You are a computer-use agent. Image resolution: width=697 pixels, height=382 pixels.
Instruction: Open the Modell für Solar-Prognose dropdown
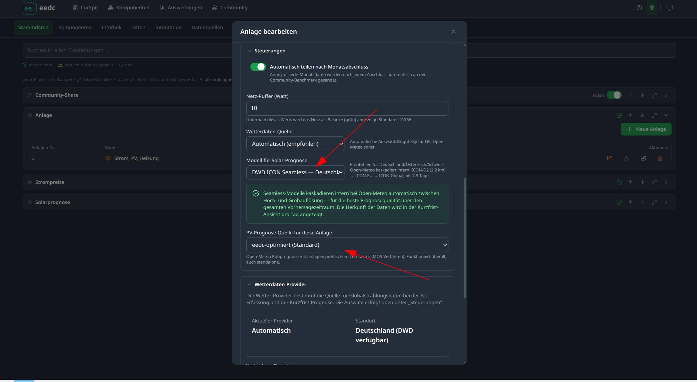click(x=295, y=172)
